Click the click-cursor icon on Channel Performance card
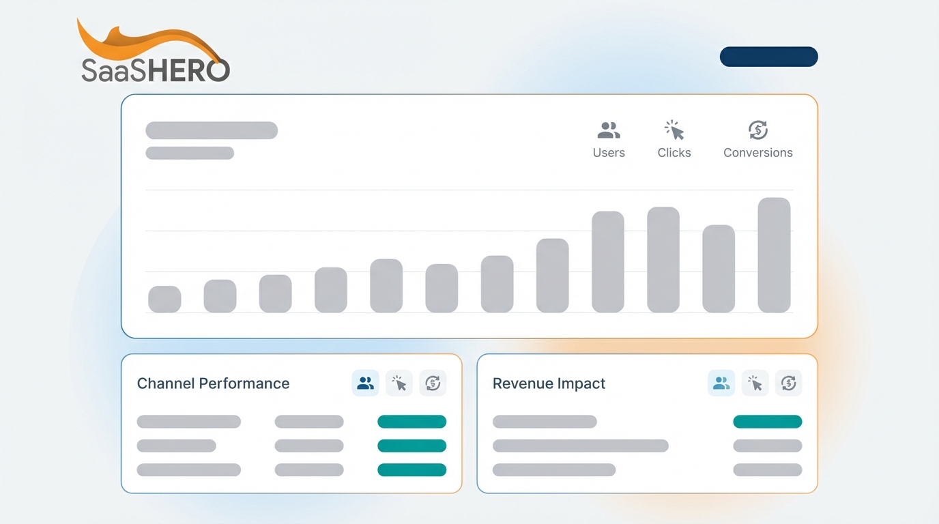Image resolution: width=939 pixels, height=524 pixels. (399, 383)
